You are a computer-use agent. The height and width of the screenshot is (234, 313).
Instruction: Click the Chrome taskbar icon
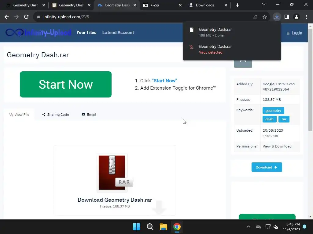[177, 227]
